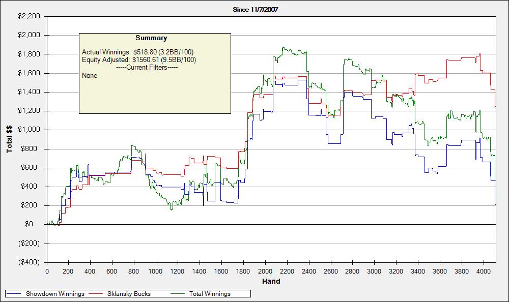Select the Equity Adjusted $1560.61 line
This screenshot has width=509, height=302.
(138, 59)
